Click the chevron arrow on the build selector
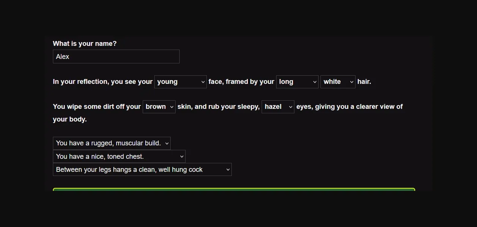The width and height of the screenshot is (477, 227). [x=167, y=144]
